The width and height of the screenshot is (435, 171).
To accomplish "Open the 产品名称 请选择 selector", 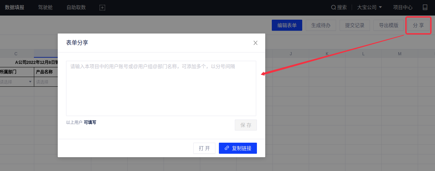I will click(x=45, y=82).
